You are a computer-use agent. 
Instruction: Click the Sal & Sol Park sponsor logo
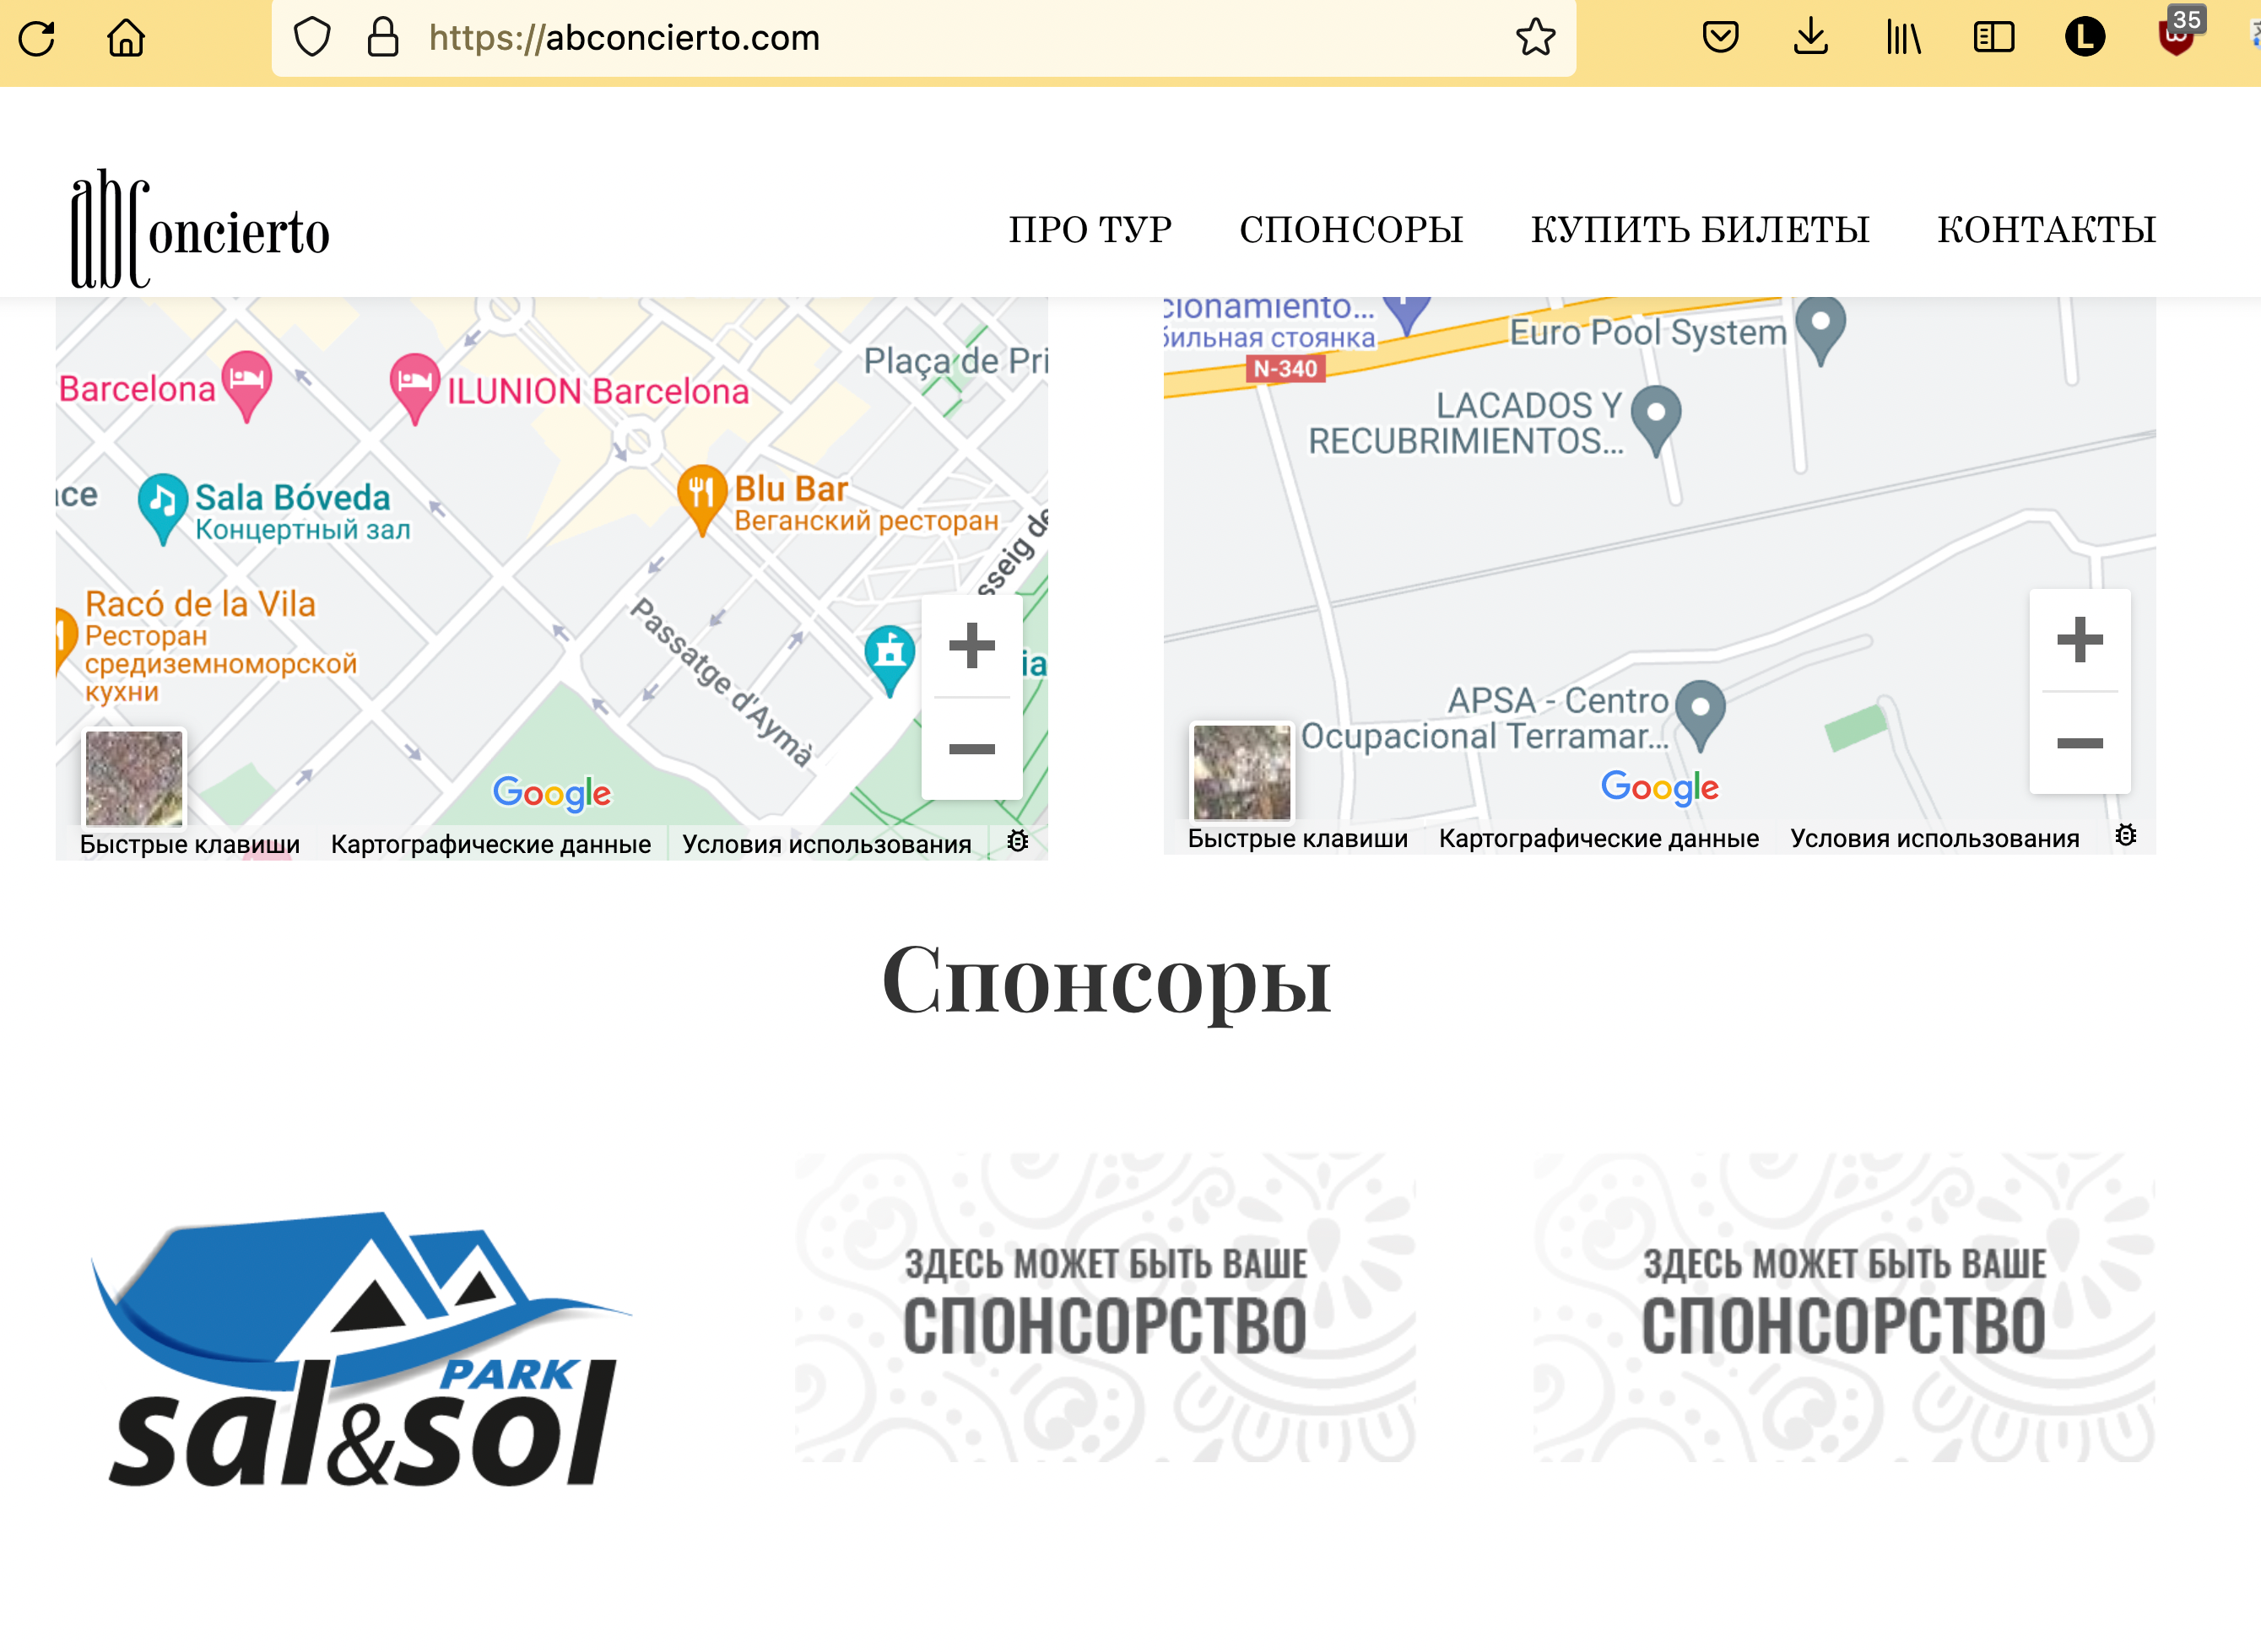pyautogui.click(x=362, y=1348)
